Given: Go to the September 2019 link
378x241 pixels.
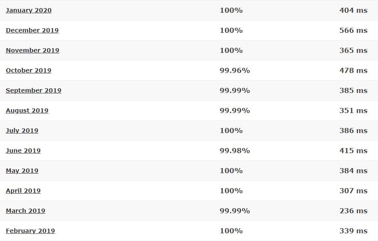Looking at the screenshot, I should (x=33, y=90).
